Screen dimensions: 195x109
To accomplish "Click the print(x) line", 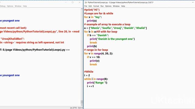I will (x=92, y=21).
